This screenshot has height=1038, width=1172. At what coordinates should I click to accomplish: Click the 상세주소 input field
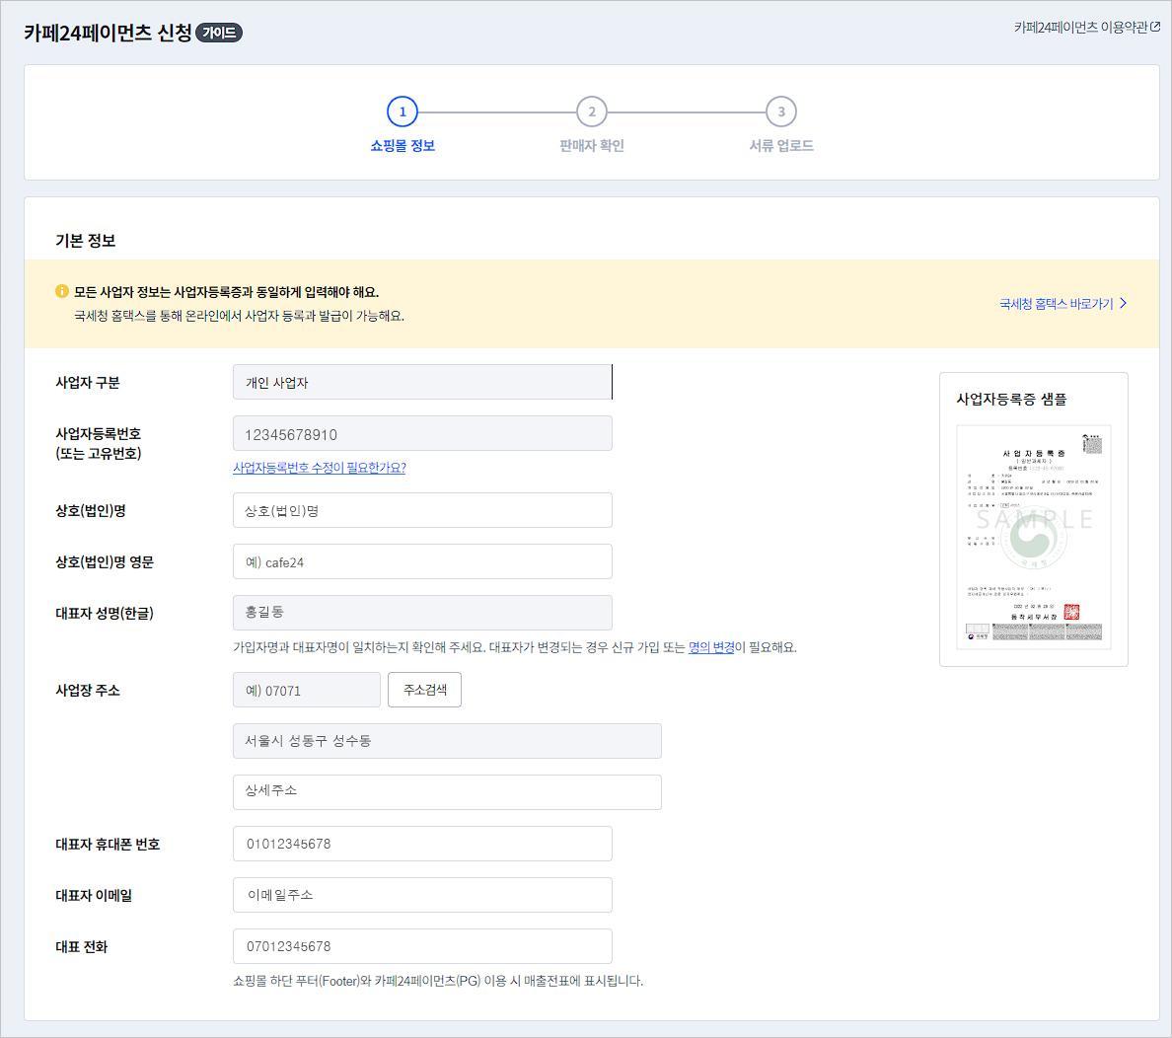pos(447,791)
